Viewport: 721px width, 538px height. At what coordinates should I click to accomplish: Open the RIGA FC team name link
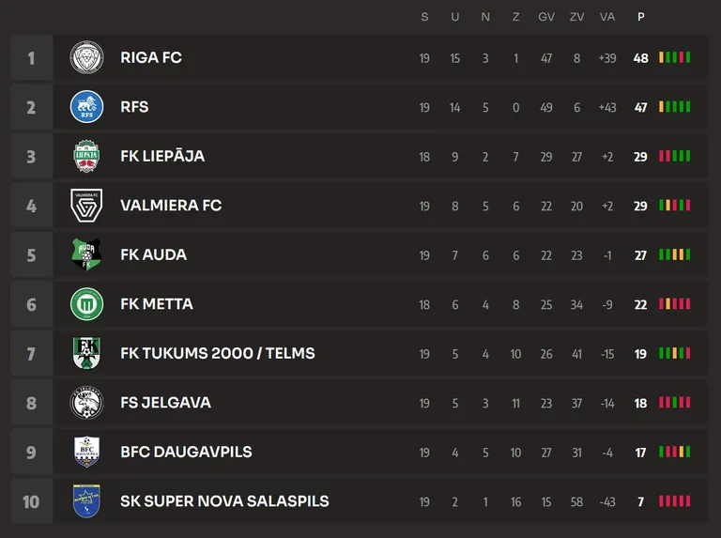point(151,57)
